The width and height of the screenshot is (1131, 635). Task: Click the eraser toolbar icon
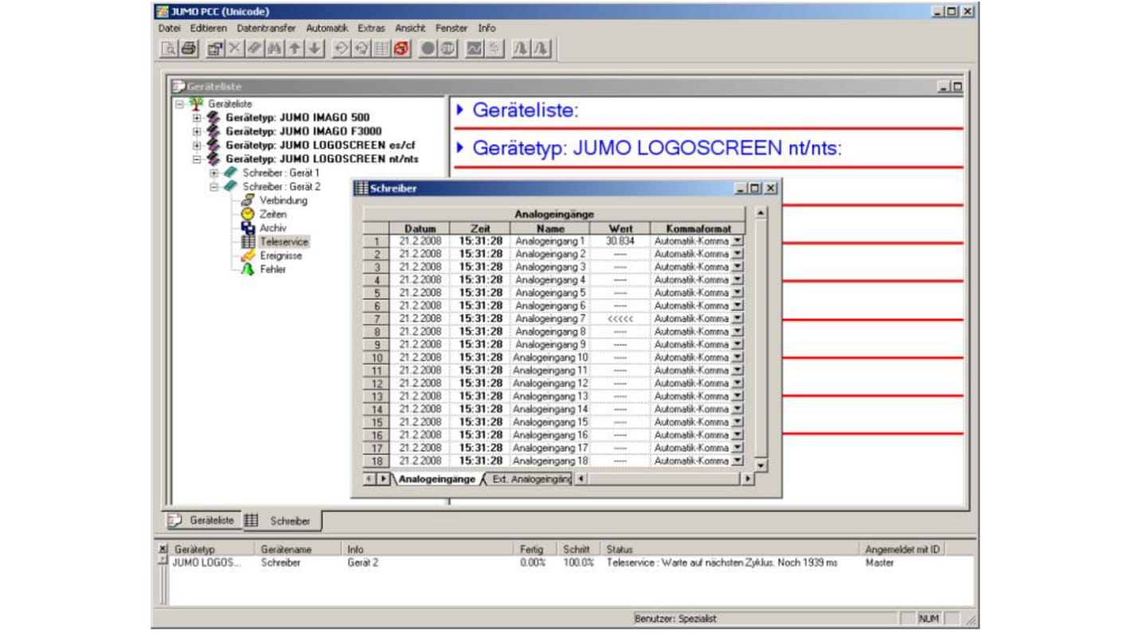point(255,49)
